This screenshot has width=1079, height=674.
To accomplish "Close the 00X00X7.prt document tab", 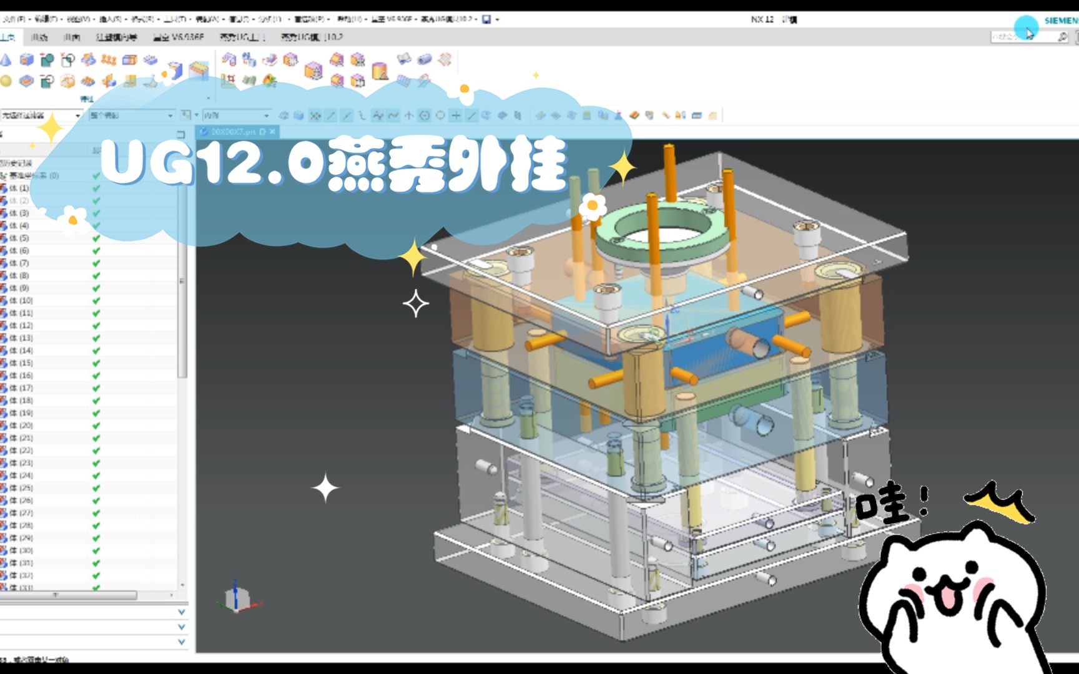I will pyautogui.click(x=273, y=132).
